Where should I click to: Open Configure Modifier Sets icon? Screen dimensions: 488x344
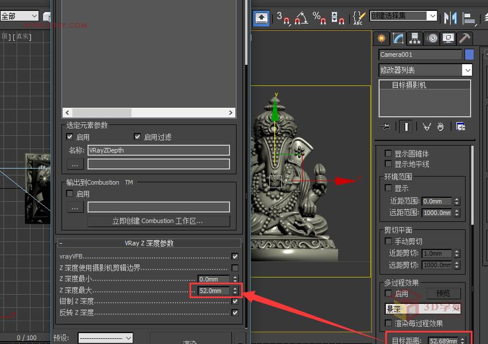pos(459,127)
